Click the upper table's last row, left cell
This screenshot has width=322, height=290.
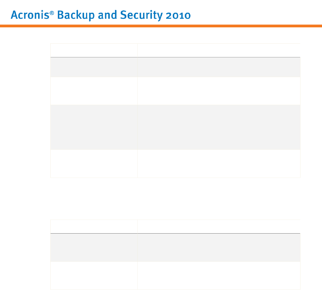click(x=94, y=163)
